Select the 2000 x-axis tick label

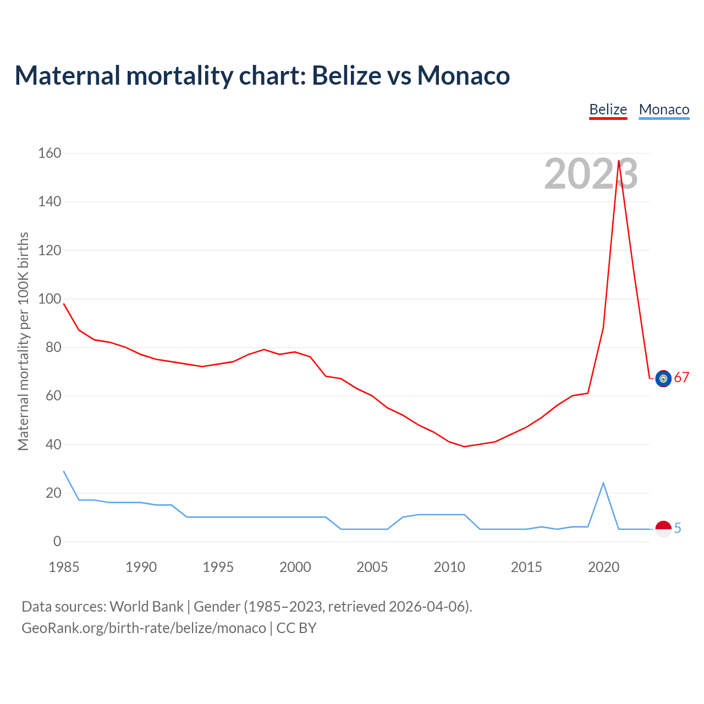click(x=295, y=567)
